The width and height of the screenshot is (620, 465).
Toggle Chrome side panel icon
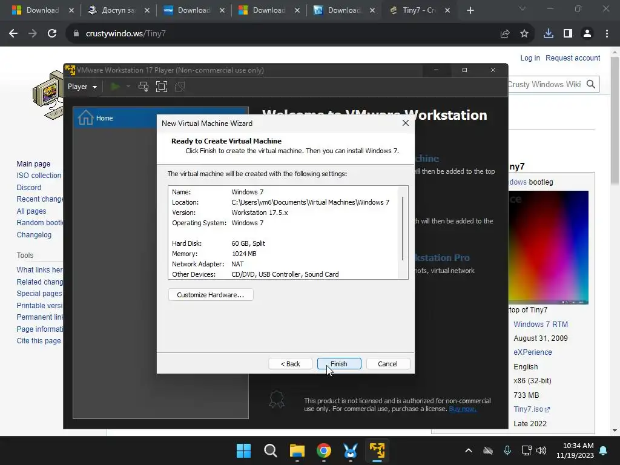click(568, 34)
